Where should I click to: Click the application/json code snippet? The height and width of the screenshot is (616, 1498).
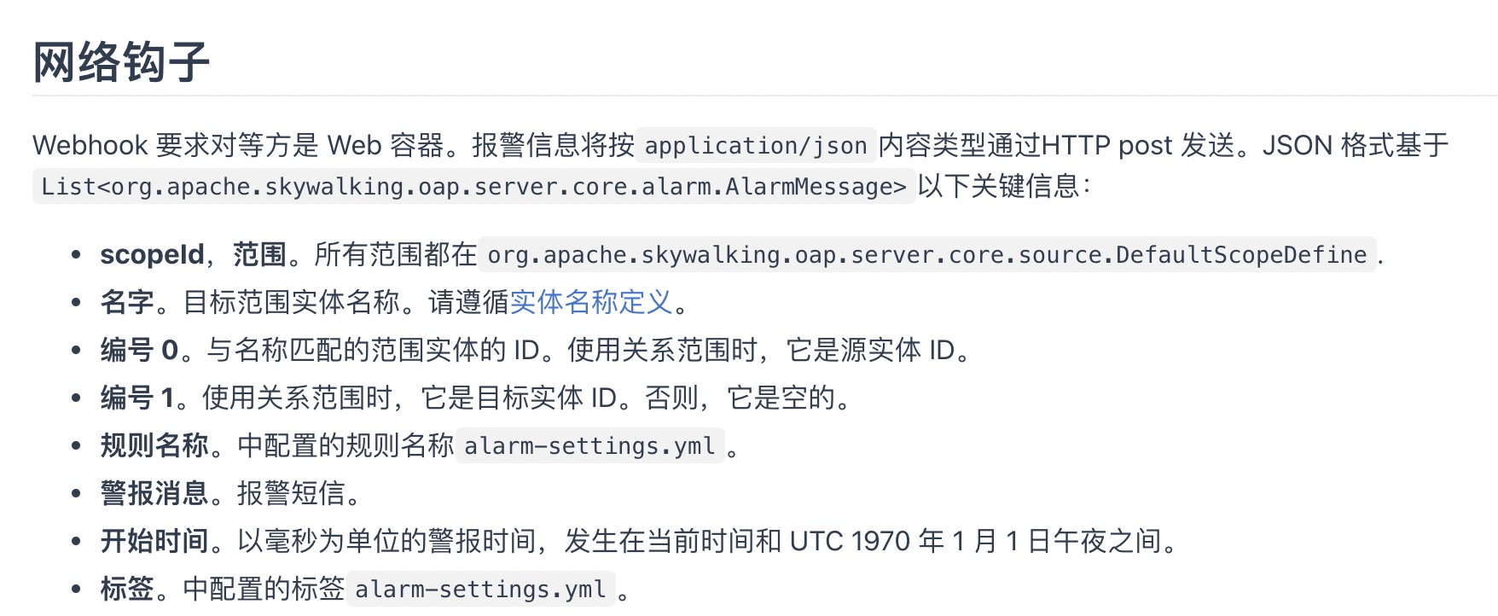756,146
